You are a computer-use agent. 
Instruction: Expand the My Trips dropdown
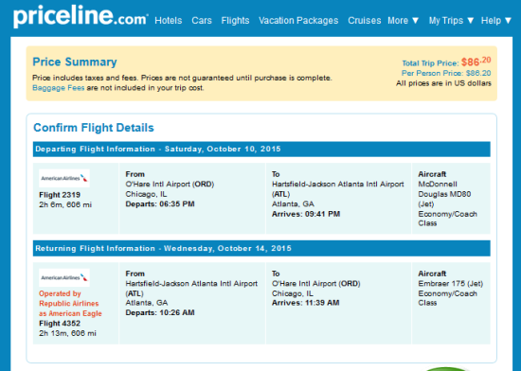pos(451,21)
